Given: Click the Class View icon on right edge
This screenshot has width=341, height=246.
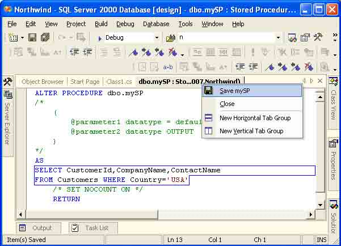Looking at the screenshot, I should [333, 81].
